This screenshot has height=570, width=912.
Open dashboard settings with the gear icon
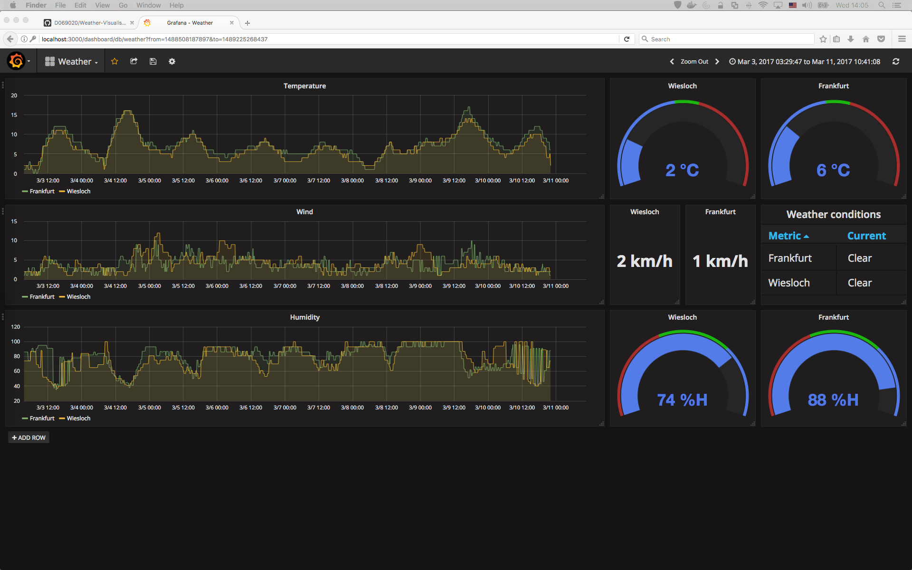(x=172, y=61)
